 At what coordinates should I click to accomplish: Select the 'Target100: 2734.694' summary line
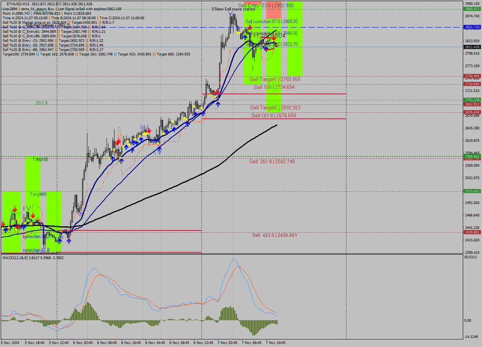click(x=96, y=54)
